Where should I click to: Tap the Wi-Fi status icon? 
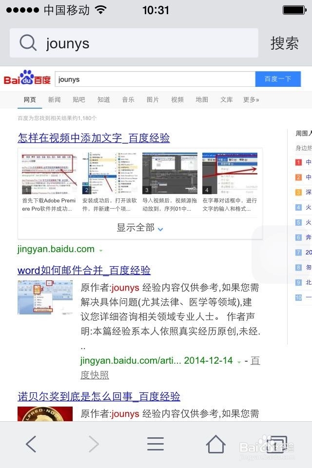(x=101, y=10)
